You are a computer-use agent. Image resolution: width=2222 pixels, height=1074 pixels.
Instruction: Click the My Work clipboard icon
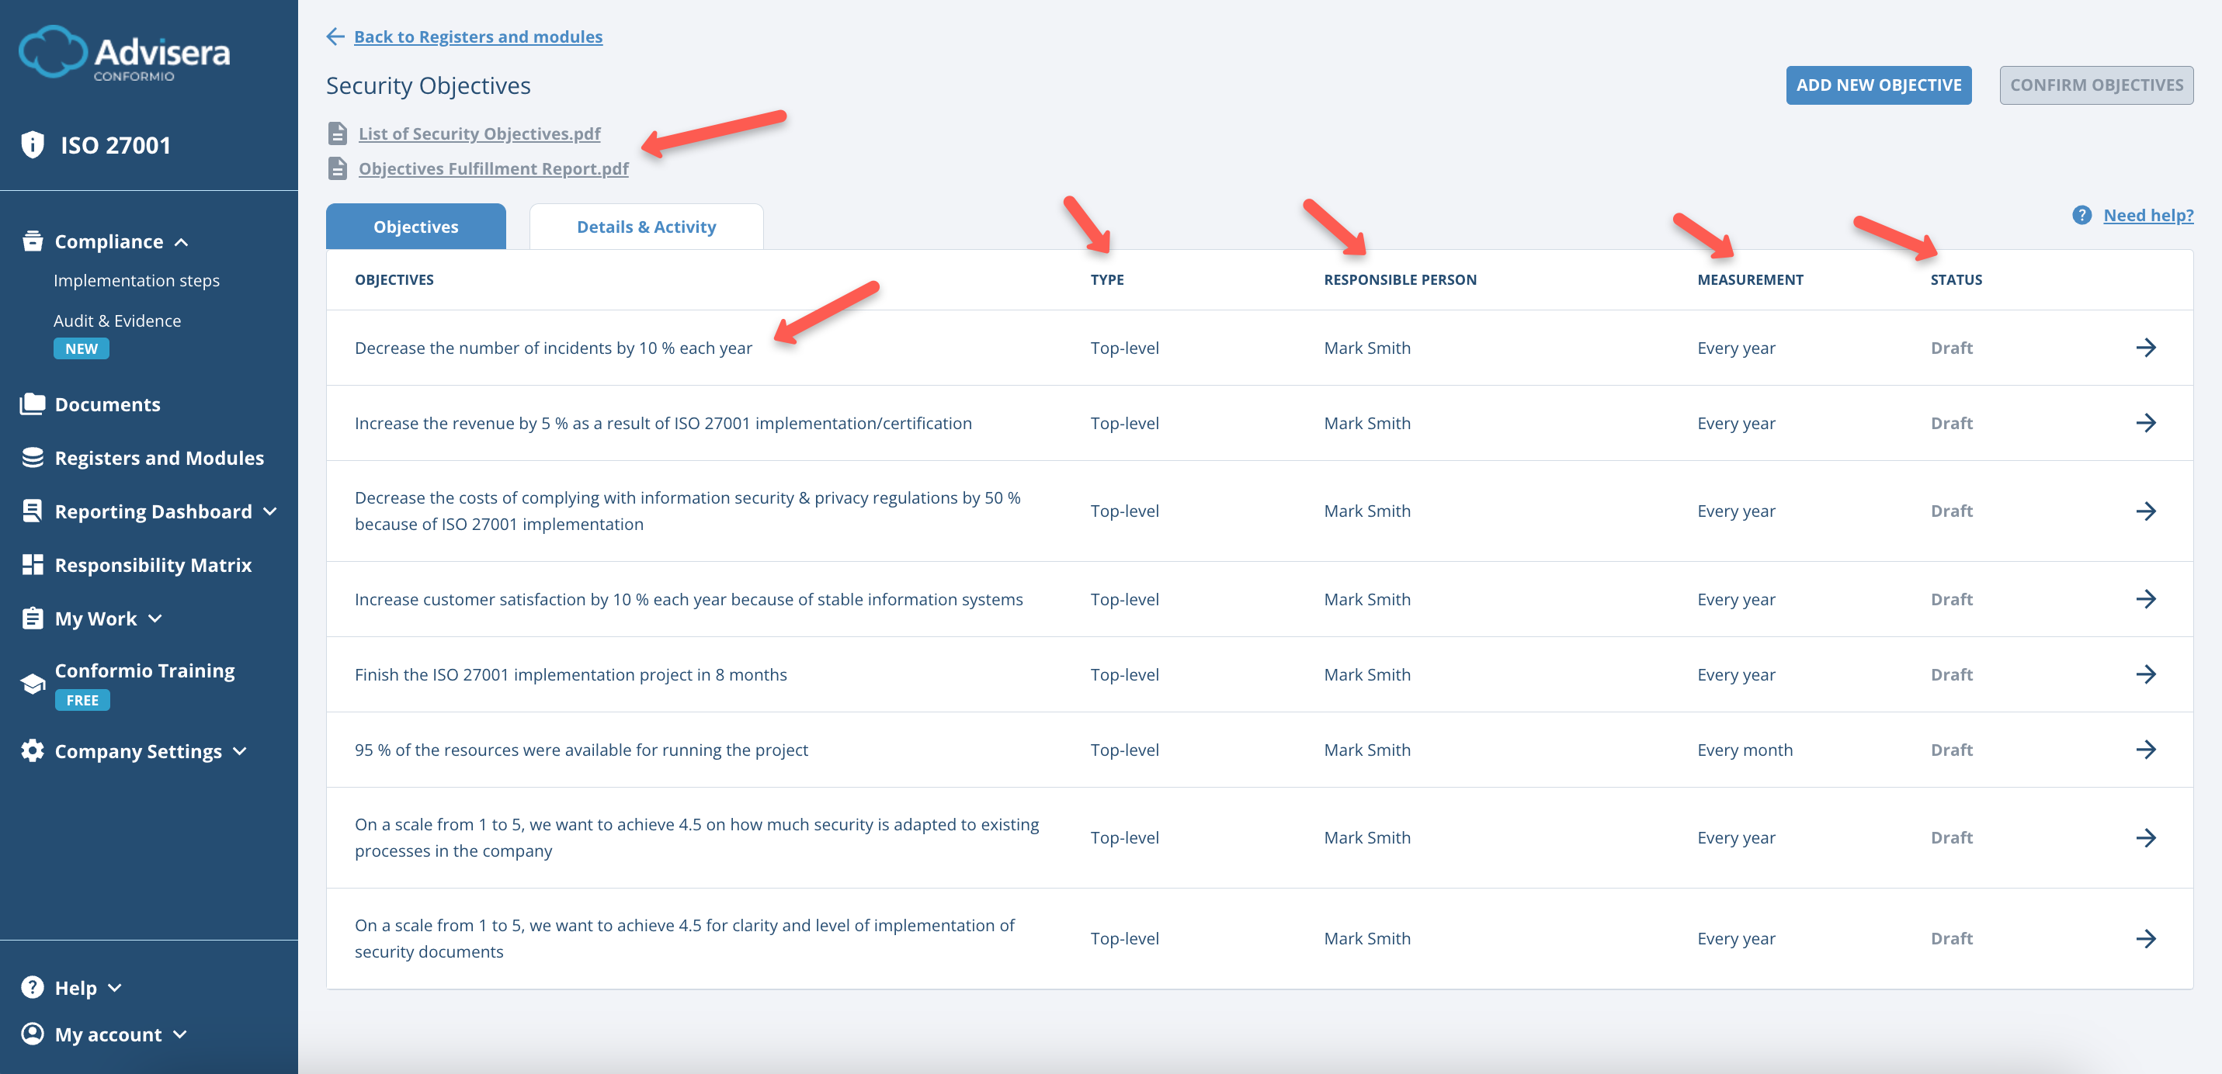point(32,618)
